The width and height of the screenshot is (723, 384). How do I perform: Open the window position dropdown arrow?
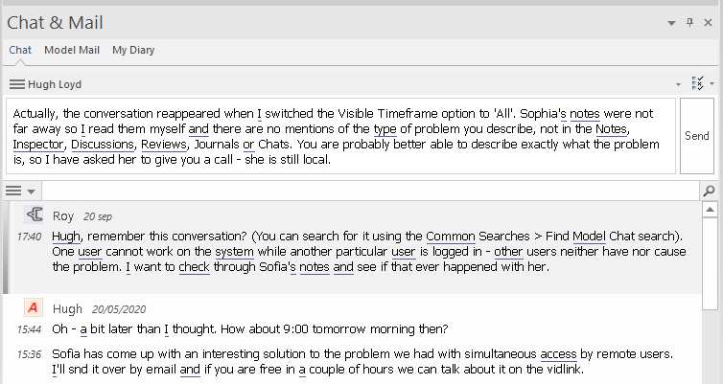[671, 23]
